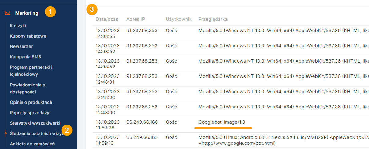Click the Przeglądarka column header

[x=213, y=19]
